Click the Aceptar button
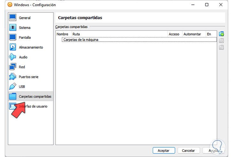Viewport: 233px width, 157px height. [x=164, y=151]
